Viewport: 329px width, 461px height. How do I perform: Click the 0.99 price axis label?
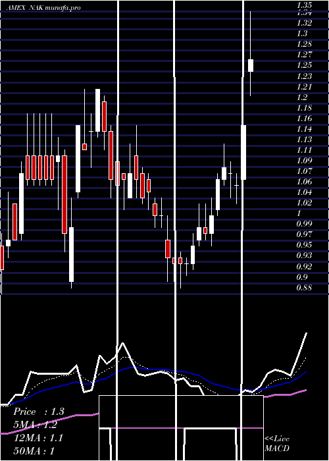[304, 224]
